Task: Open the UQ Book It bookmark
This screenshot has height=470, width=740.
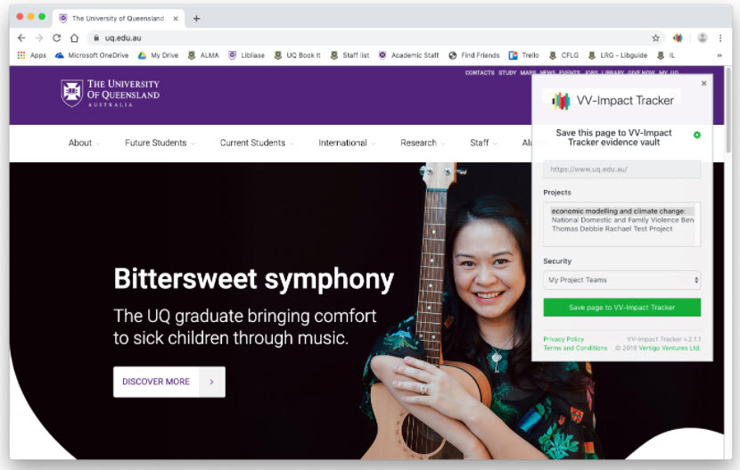Action: point(297,55)
